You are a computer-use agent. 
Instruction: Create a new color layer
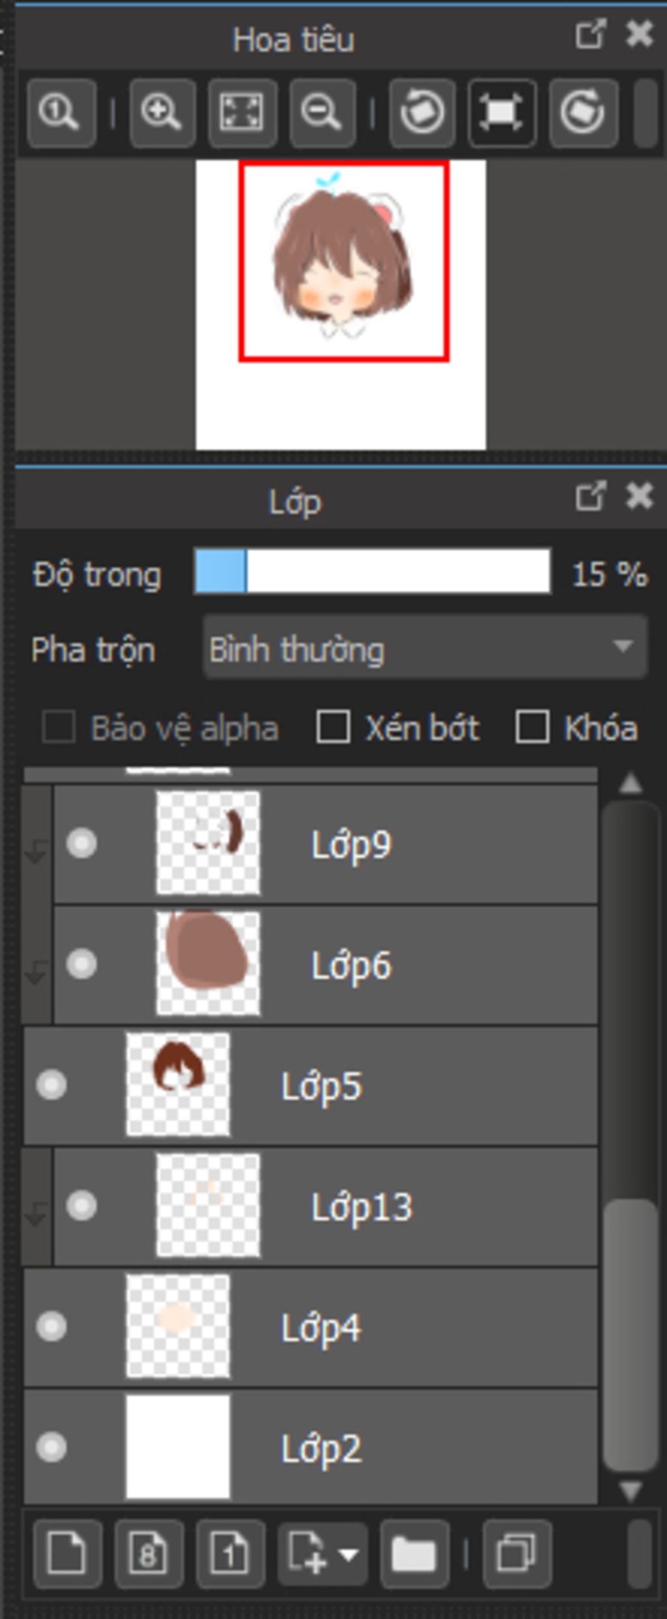point(67,1554)
